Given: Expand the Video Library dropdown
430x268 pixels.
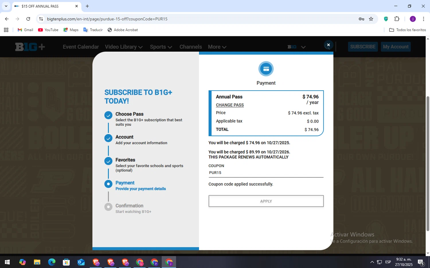Looking at the screenshot, I should [124, 47].
